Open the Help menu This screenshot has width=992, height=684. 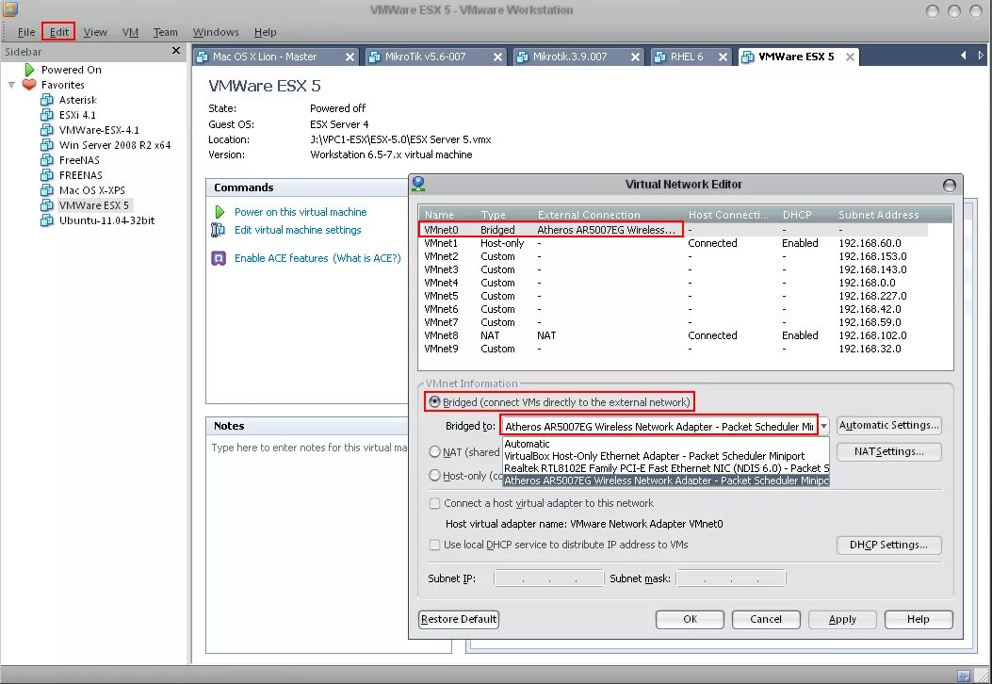pos(265,32)
